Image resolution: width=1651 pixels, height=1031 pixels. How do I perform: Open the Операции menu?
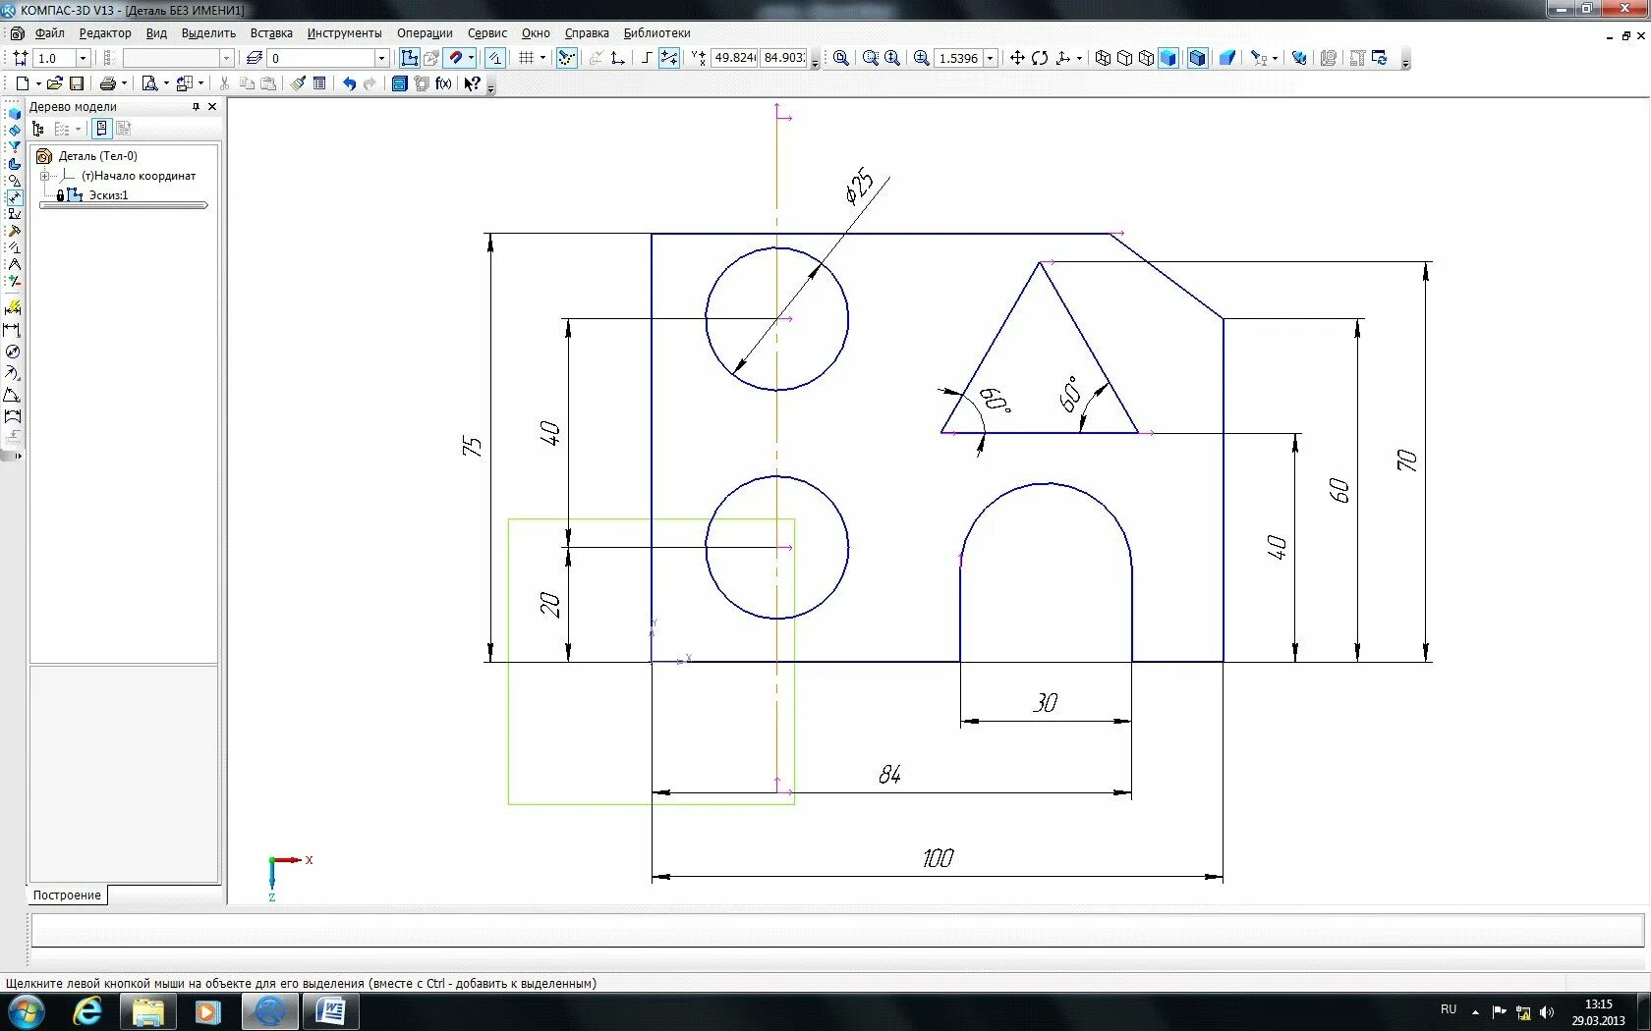(x=425, y=32)
